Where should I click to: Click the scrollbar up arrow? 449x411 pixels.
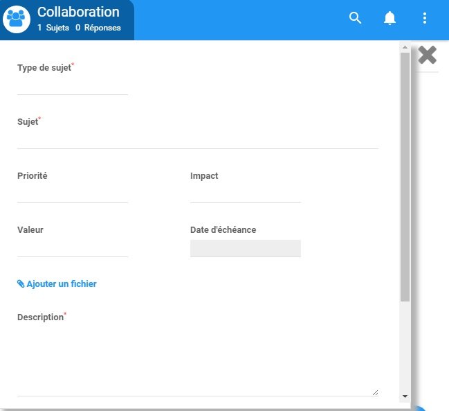[405, 48]
